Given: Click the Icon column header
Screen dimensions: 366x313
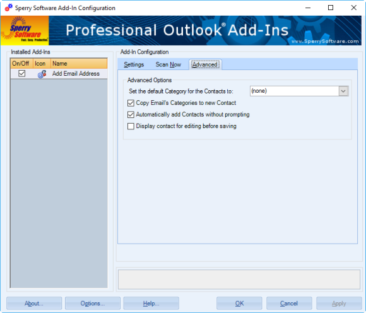Looking at the screenshot, I should [42, 64].
